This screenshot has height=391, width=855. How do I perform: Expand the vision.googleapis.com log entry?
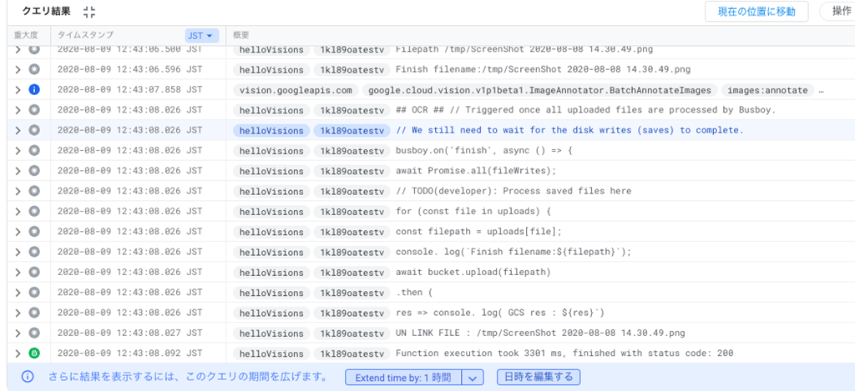(17, 90)
